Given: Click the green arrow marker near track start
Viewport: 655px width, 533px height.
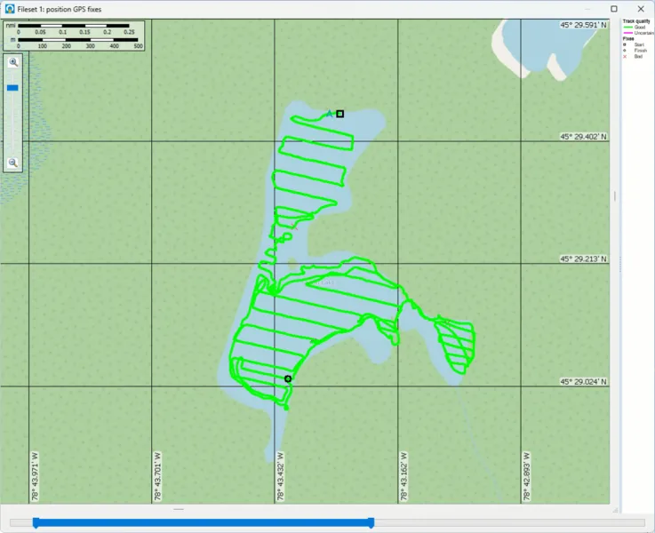Looking at the screenshot, I should click(x=330, y=114).
